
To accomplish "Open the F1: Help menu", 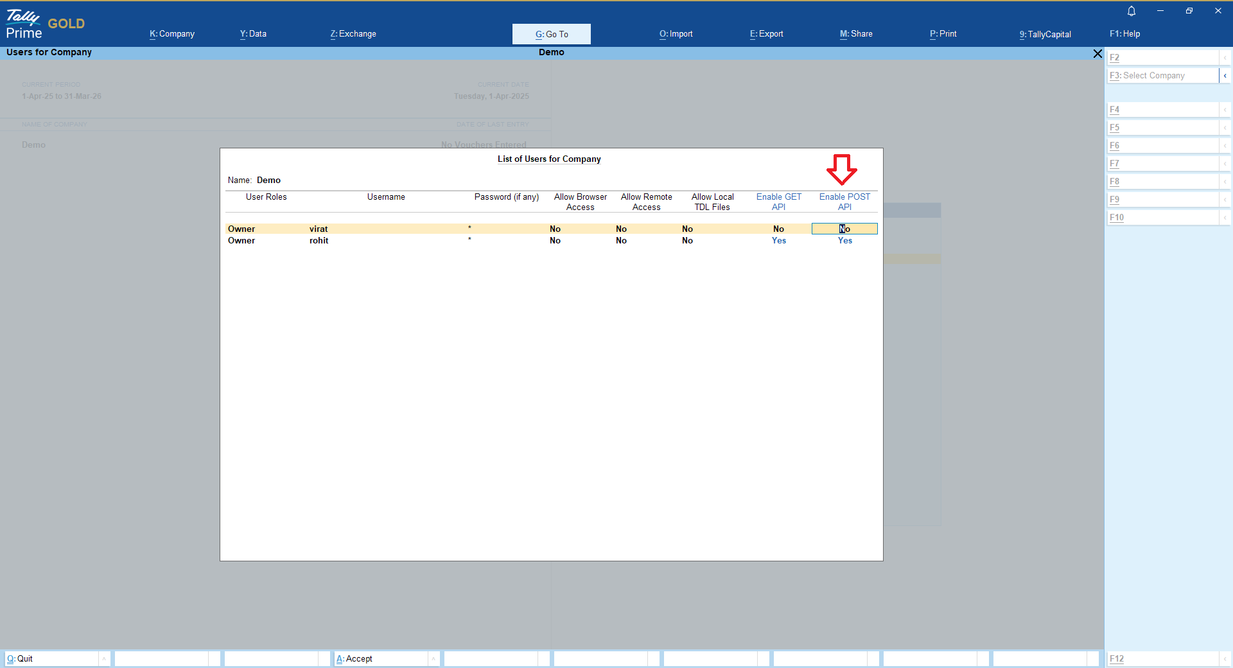I will (1124, 34).
